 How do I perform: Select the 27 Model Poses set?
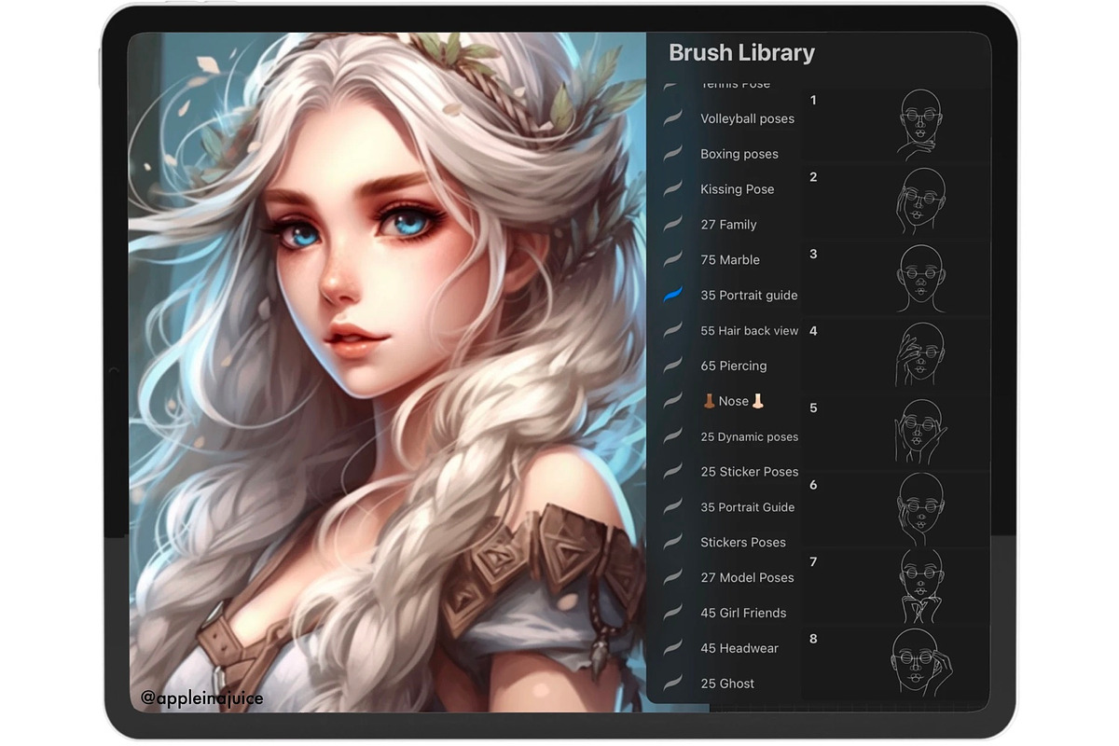747,577
